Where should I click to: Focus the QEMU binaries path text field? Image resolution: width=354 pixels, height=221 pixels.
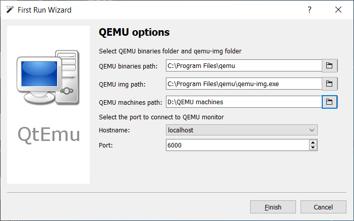click(x=243, y=65)
